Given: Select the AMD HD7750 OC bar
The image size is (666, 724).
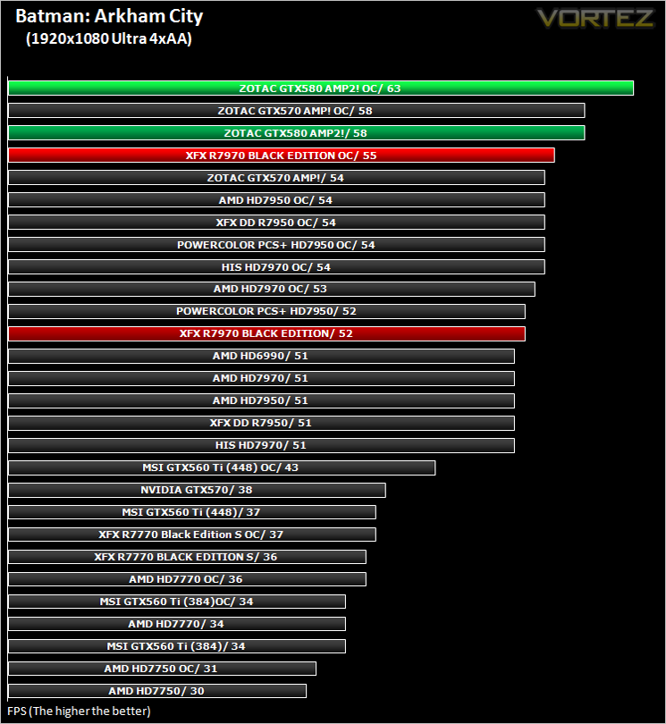Looking at the screenshot, I should 162,669.
